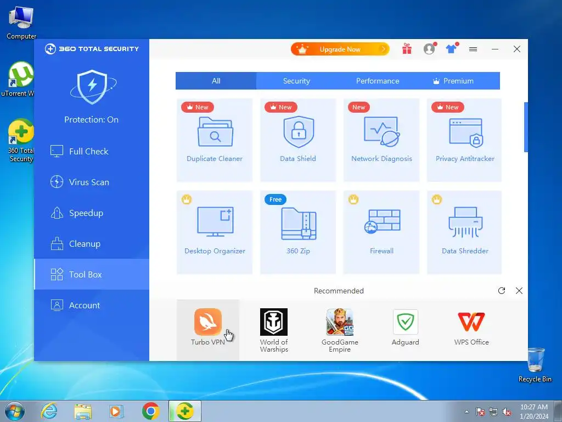Select Tool Box in sidebar
This screenshot has height=422, width=562.
[x=92, y=275]
